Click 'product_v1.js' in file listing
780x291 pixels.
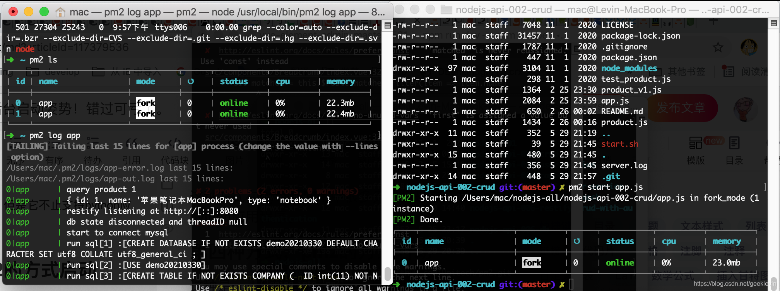631,90
